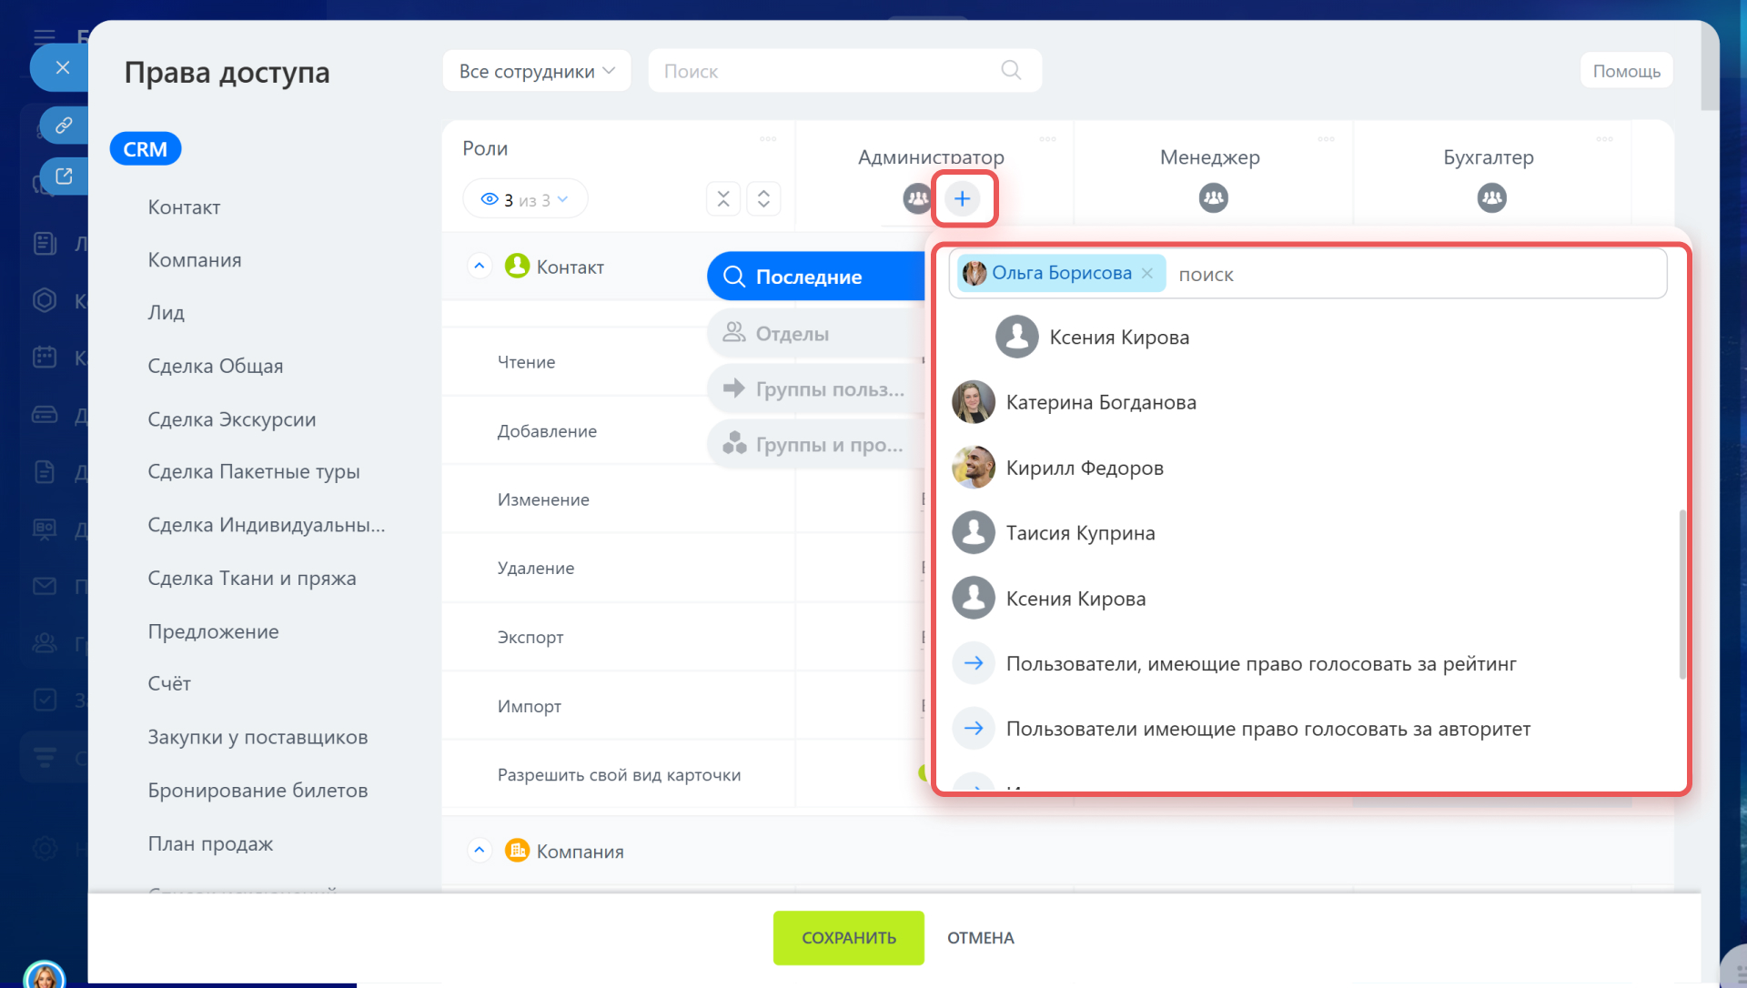Click the users group icon under Менеджер
This screenshot has height=988, width=1747.
[x=1213, y=197]
